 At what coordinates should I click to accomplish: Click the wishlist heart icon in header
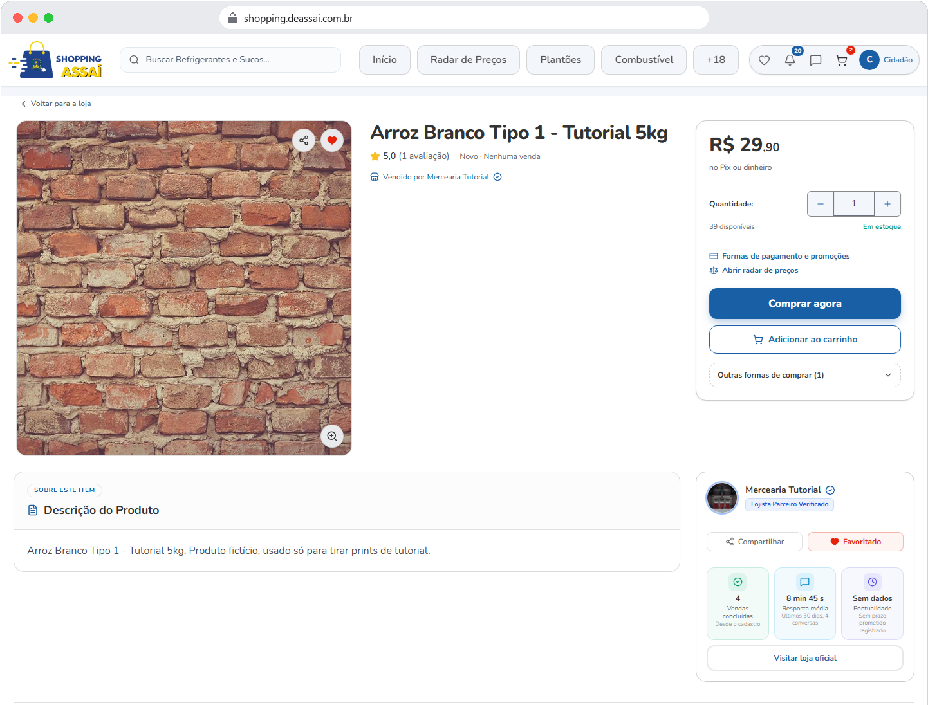coord(764,60)
